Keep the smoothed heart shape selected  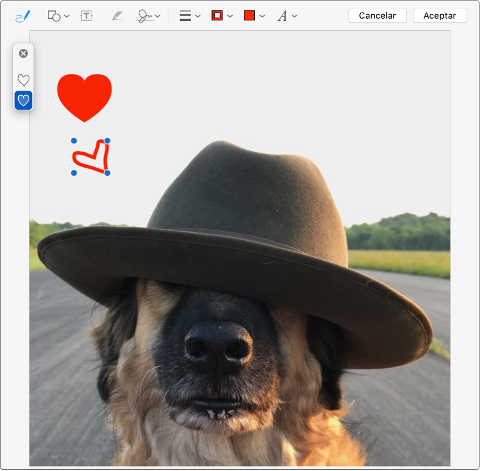click(x=23, y=101)
